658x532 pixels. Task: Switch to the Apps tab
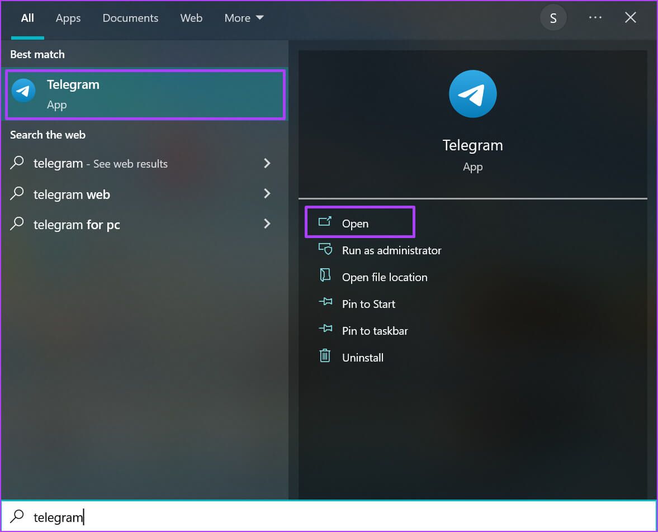(68, 18)
